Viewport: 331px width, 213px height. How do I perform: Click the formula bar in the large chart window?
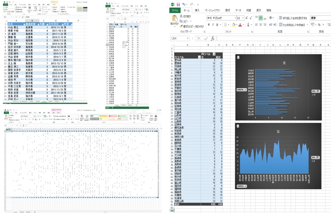273,39
